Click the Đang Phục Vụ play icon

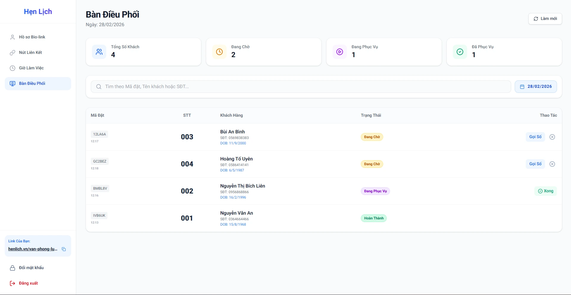pos(340,52)
